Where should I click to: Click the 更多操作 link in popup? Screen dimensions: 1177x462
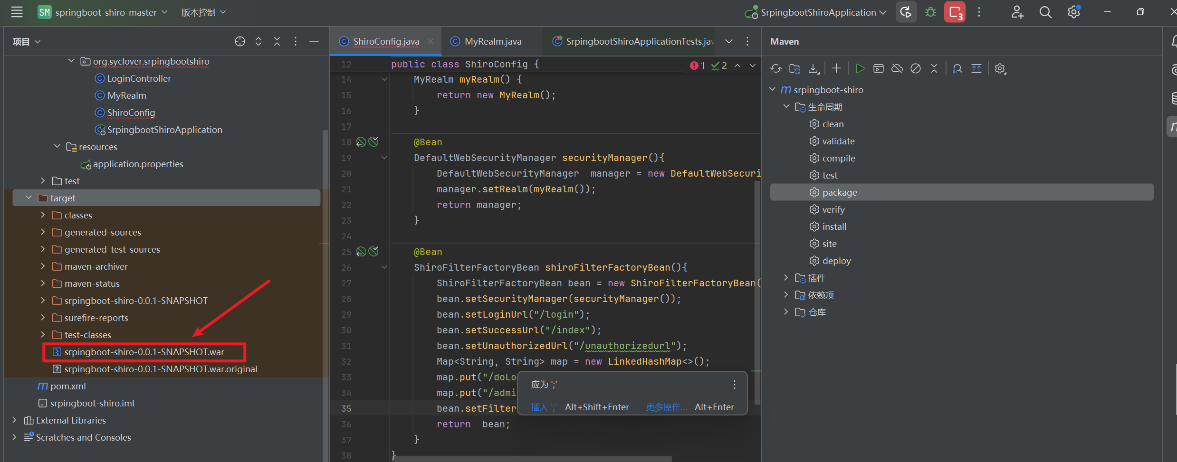(x=666, y=407)
